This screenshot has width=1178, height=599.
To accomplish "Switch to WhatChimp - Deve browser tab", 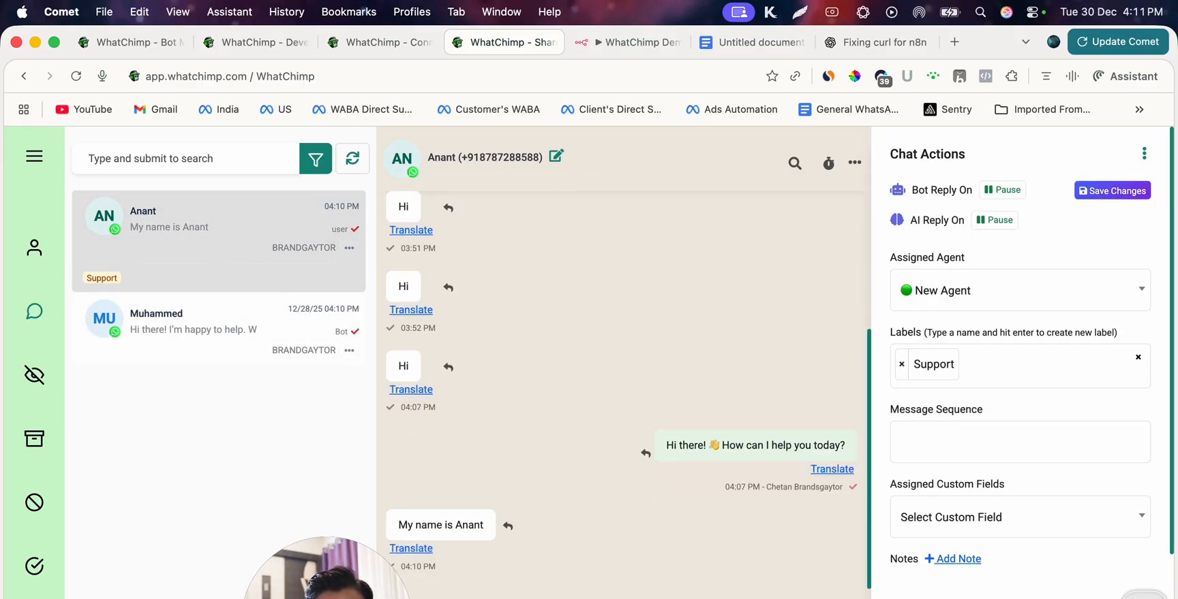I will pos(256,42).
